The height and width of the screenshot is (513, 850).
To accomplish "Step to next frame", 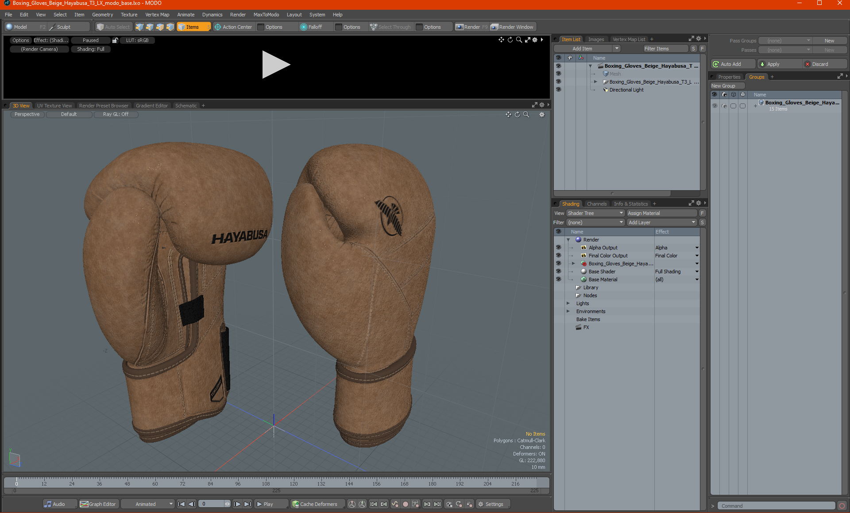I will (x=237, y=504).
